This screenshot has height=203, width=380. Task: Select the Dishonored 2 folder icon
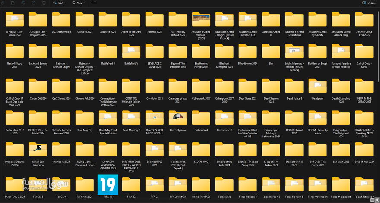coord(225,118)
